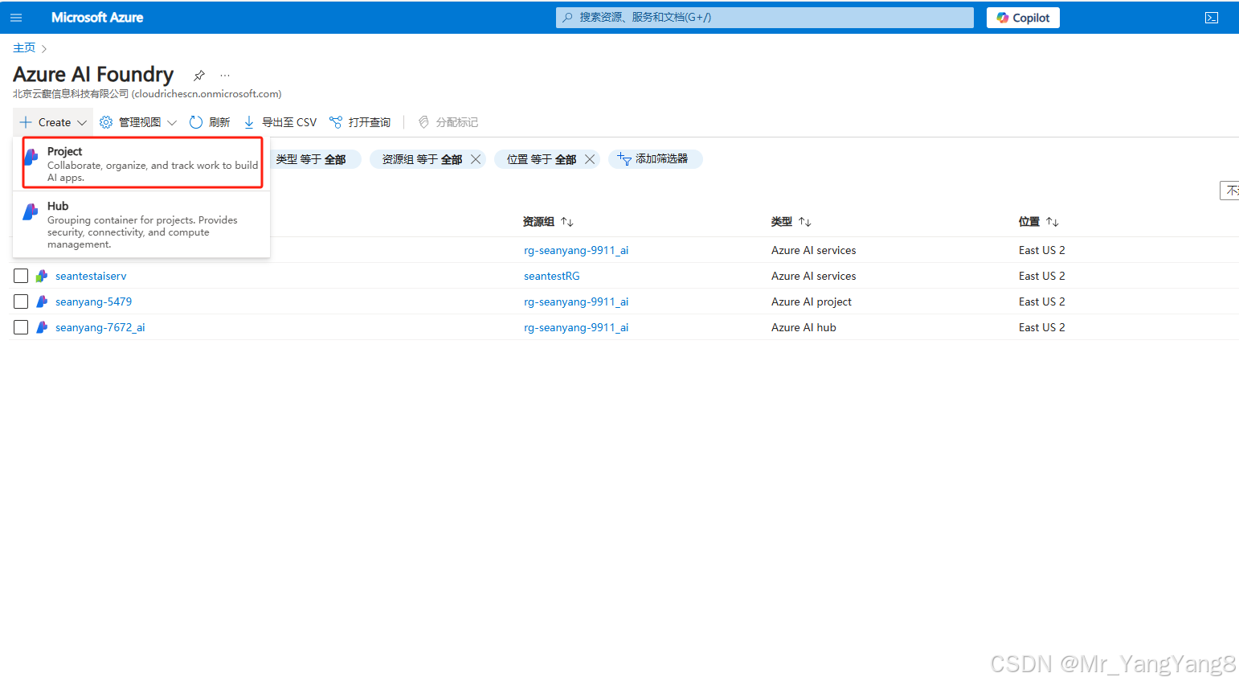Open the seanyang-5479 project

(93, 301)
